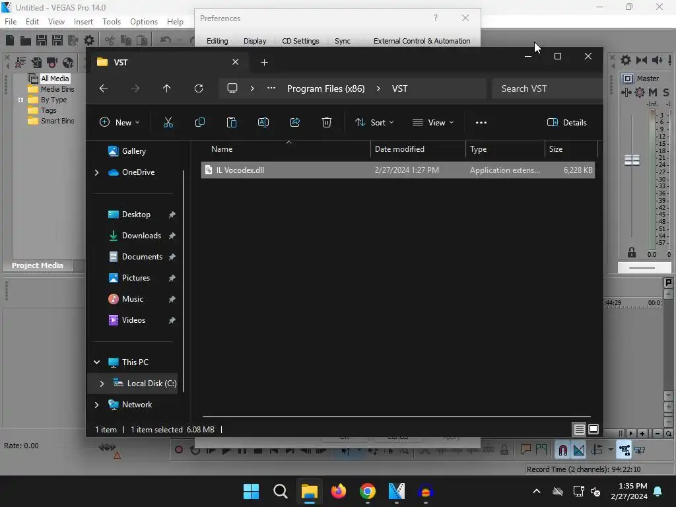This screenshot has height=507, width=676.
Task: Switch to the CD Settings preferences tab
Action: pyautogui.click(x=300, y=41)
